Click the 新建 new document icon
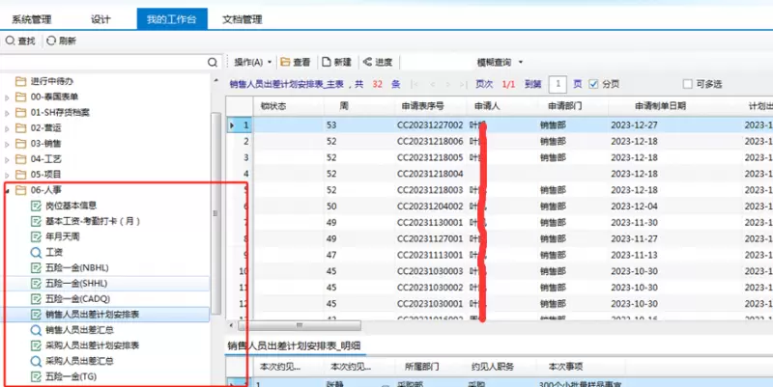773x387 pixels. pyautogui.click(x=327, y=61)
